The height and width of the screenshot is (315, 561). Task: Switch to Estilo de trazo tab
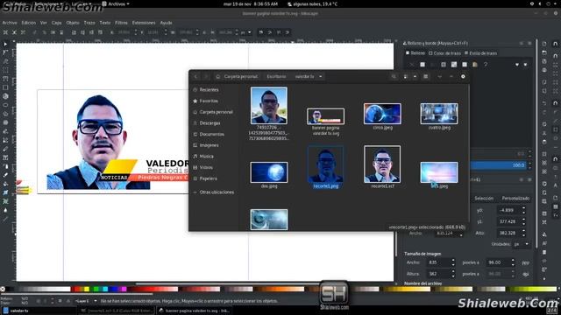pos(480,53)
